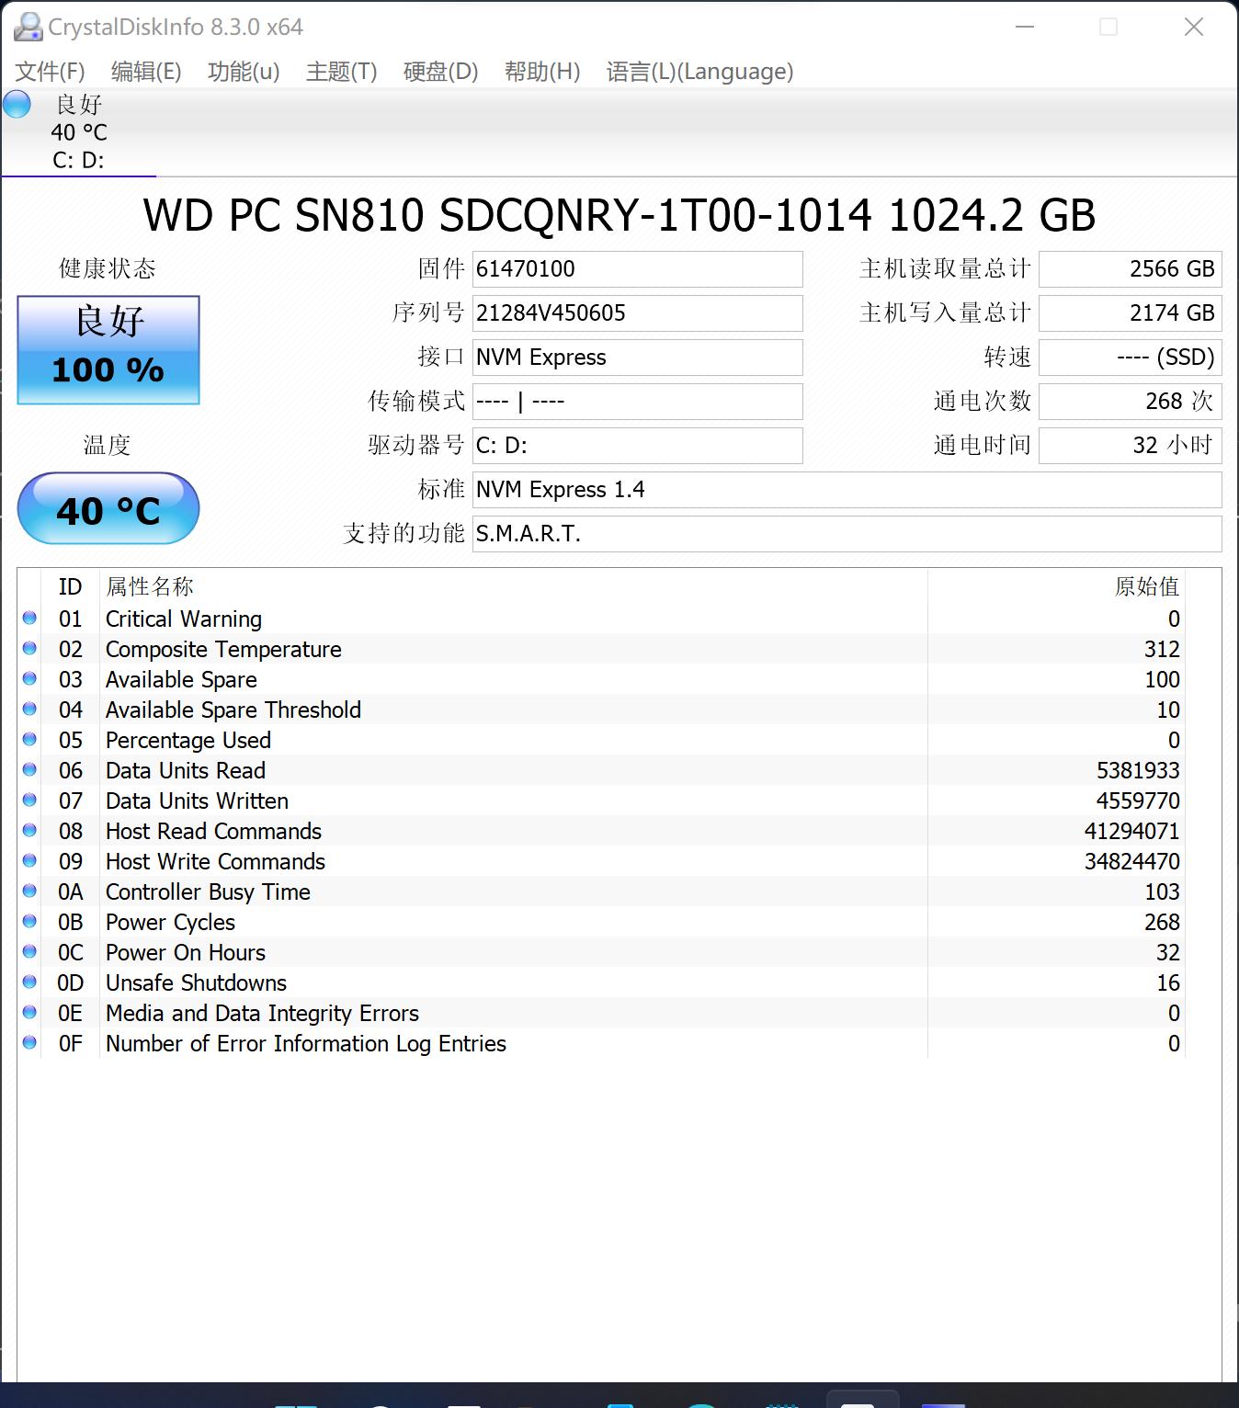Viewport: 1239px width, 1408px height.
Task: Click the status dot beside Host Write Commands
Action: point(30,861)
